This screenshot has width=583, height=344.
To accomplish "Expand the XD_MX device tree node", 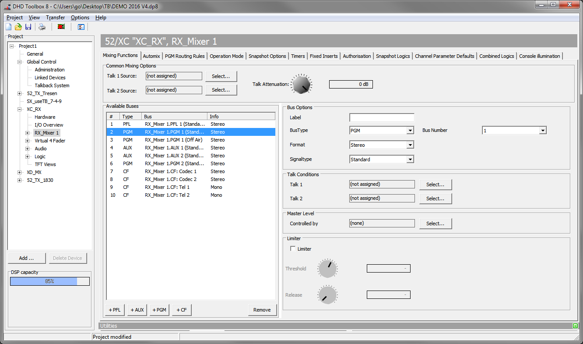I will [x=19, y=172].
